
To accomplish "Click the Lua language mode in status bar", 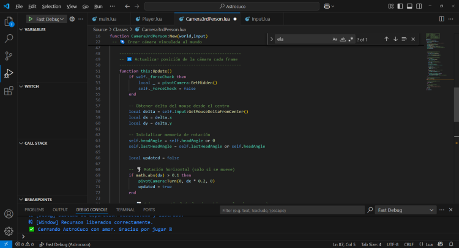I will click(x=428, y=244).
